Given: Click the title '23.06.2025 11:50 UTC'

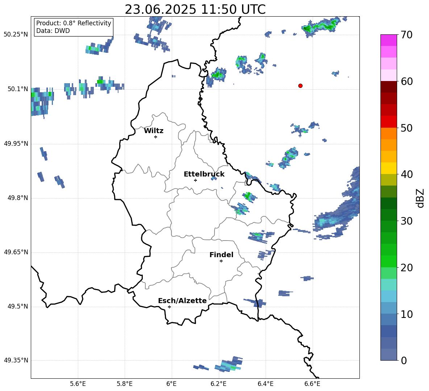Looking at the screenshot, I should coord(195,9).
